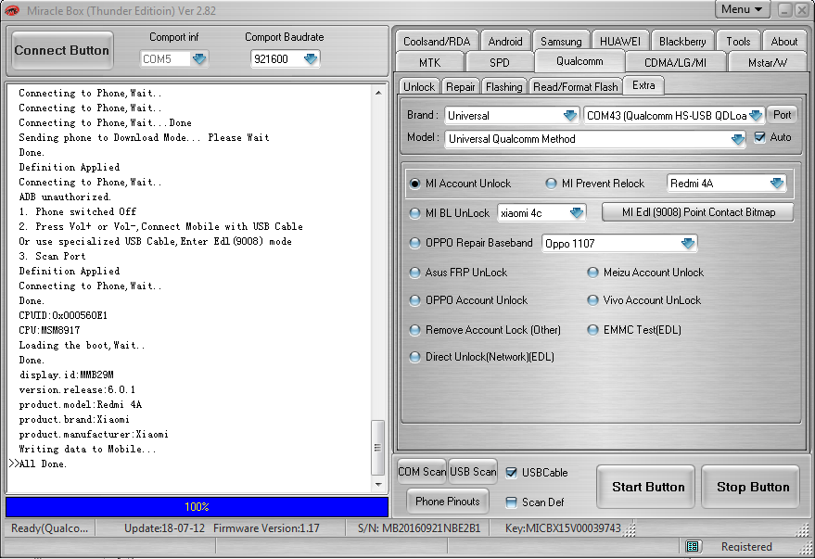Choose Asus FRP UnLock option
This screenshot has height=559, width=815.
tap(414, 273)
